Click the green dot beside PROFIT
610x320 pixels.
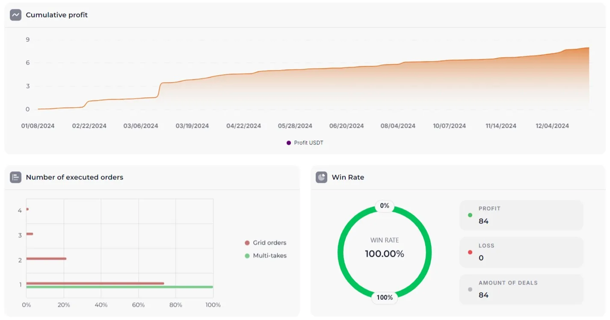tap(470, 215)
